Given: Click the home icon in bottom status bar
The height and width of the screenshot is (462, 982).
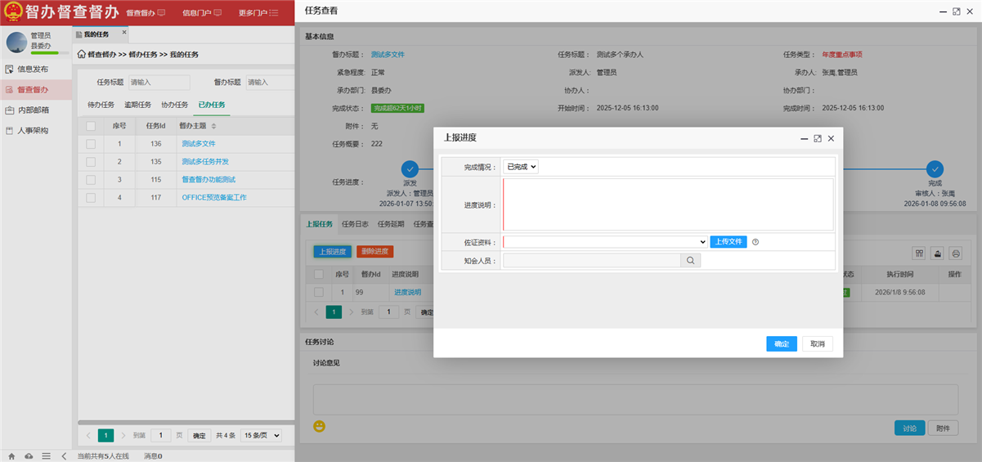Looking at the screenshot, I should tap(11, 455).
